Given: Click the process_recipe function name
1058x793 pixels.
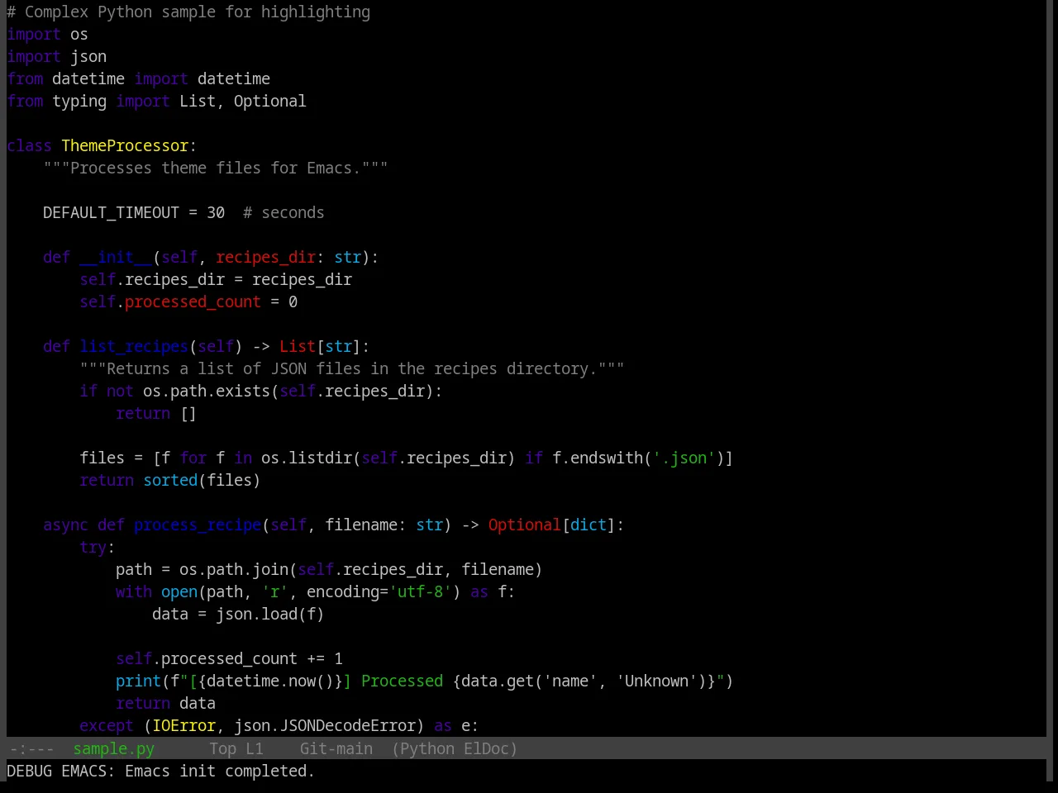Looking at the screenshot, I should 198,525.
